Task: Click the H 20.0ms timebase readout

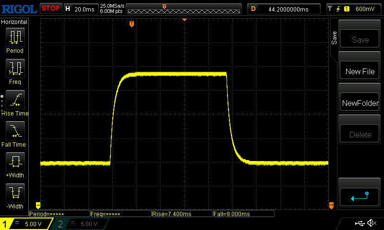Action: pyautogui.click(x=81, y=9)
